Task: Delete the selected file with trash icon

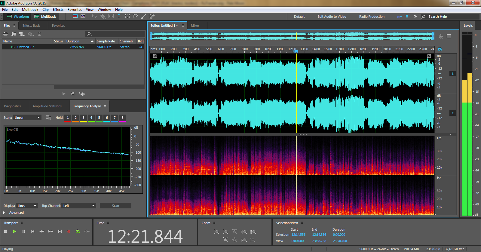Action: (x=39, y=34)
